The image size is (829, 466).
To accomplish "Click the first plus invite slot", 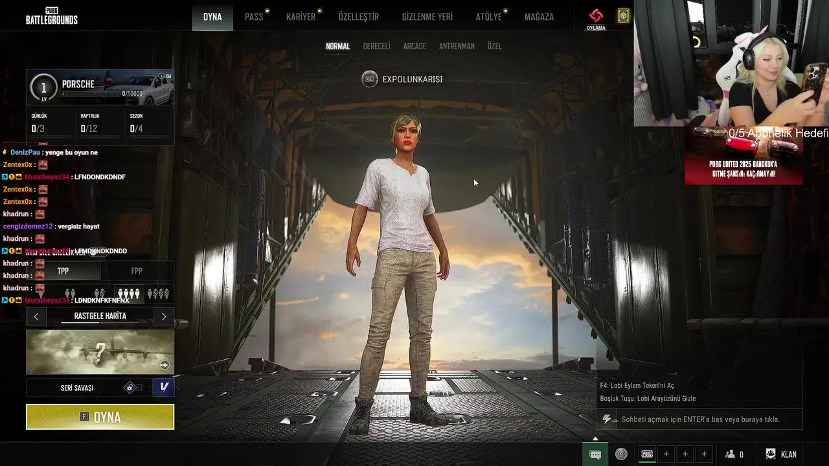I will [666, 454].
